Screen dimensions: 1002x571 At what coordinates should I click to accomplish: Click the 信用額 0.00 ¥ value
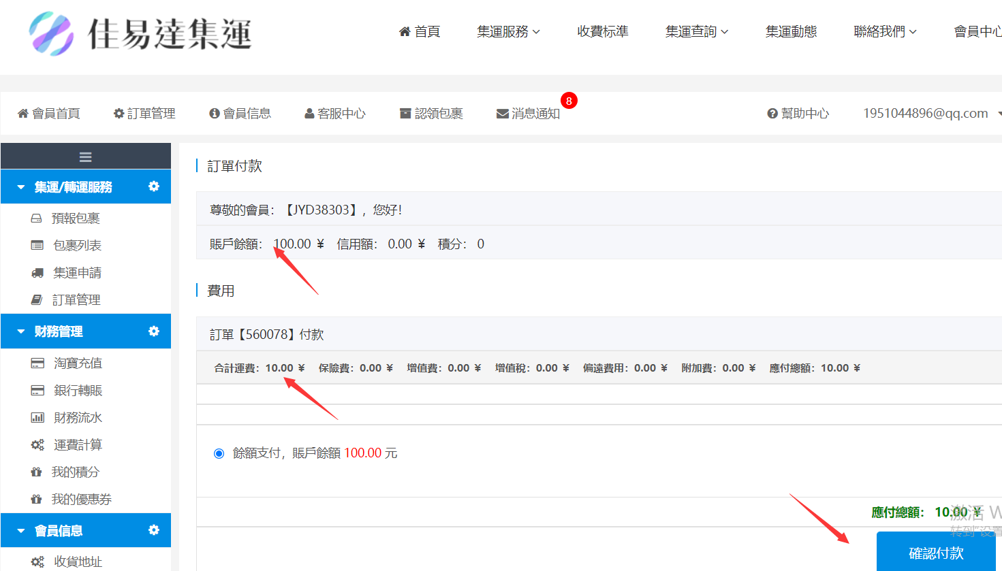406,244
